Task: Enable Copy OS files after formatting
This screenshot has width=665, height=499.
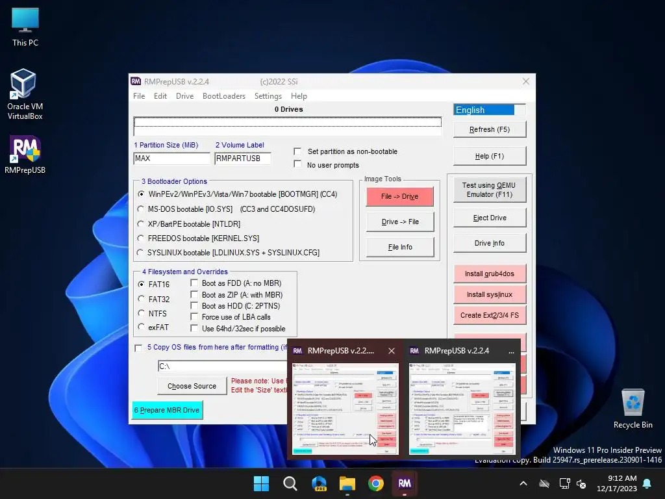Action: tap(138, 348)
